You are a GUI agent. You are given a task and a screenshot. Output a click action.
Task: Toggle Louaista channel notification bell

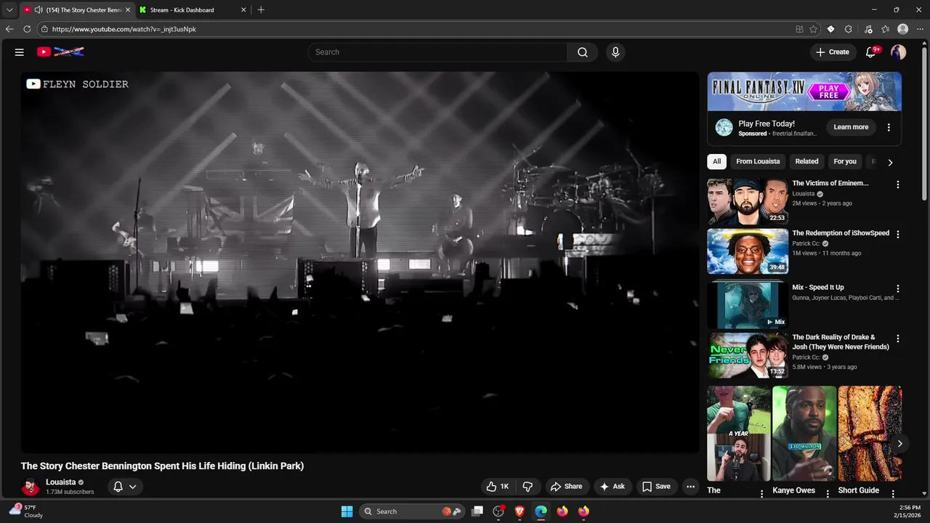[x=118, y=487]
